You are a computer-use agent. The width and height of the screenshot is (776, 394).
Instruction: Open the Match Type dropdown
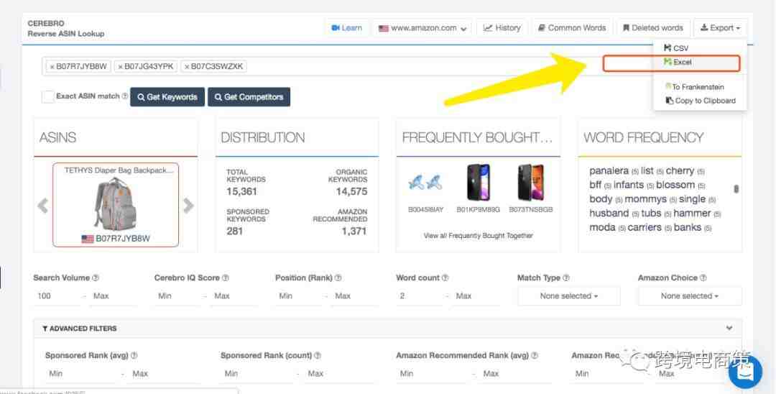569,296
